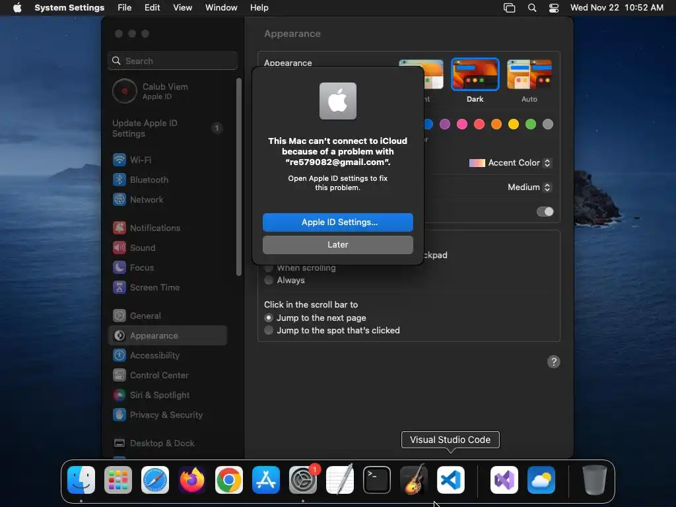The width and height of the screenshot is (676, 507).
Task: Open Finder from the Dock
Action: pos(81,480)
